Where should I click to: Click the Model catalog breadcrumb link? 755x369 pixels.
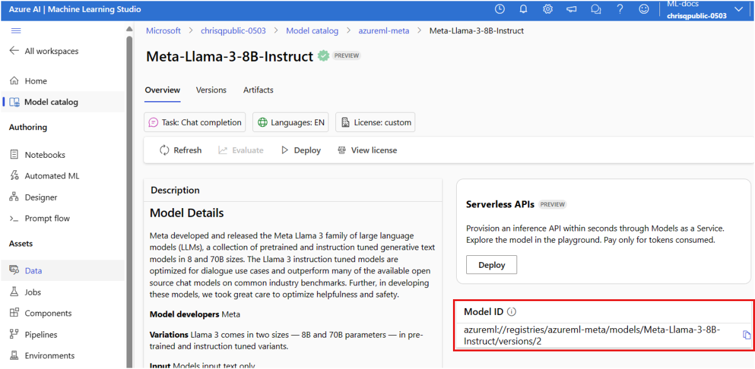(312, 30)
